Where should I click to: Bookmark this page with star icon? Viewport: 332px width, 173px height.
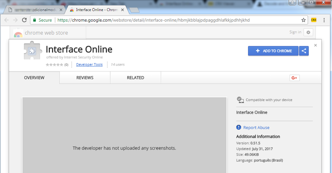point(303,20)
